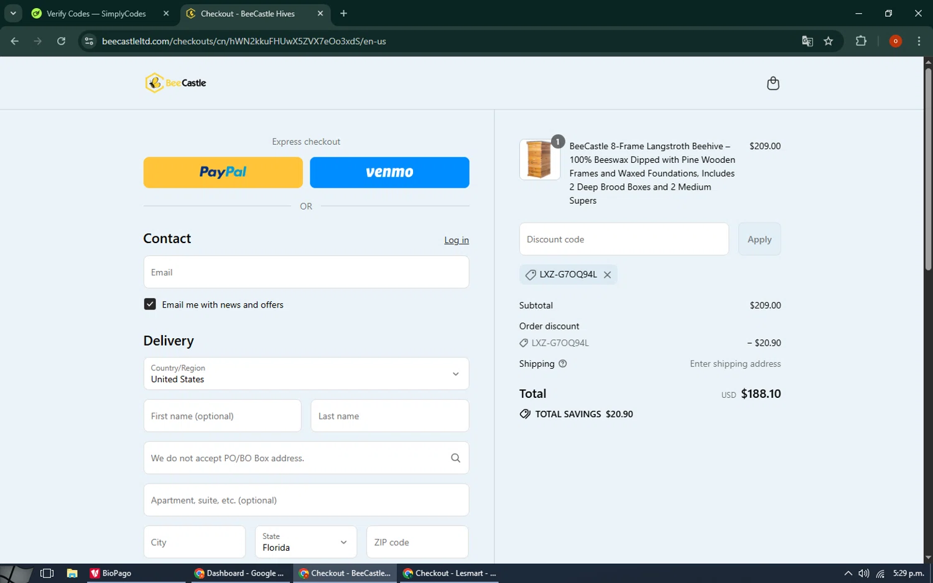Switch to BioPago taskbar app
Screen dimensions: 933x583
click(x=136, y=573)
